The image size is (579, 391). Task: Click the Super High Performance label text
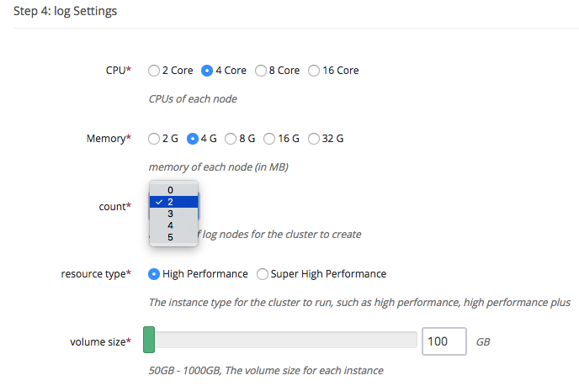[x=328, y=274]
